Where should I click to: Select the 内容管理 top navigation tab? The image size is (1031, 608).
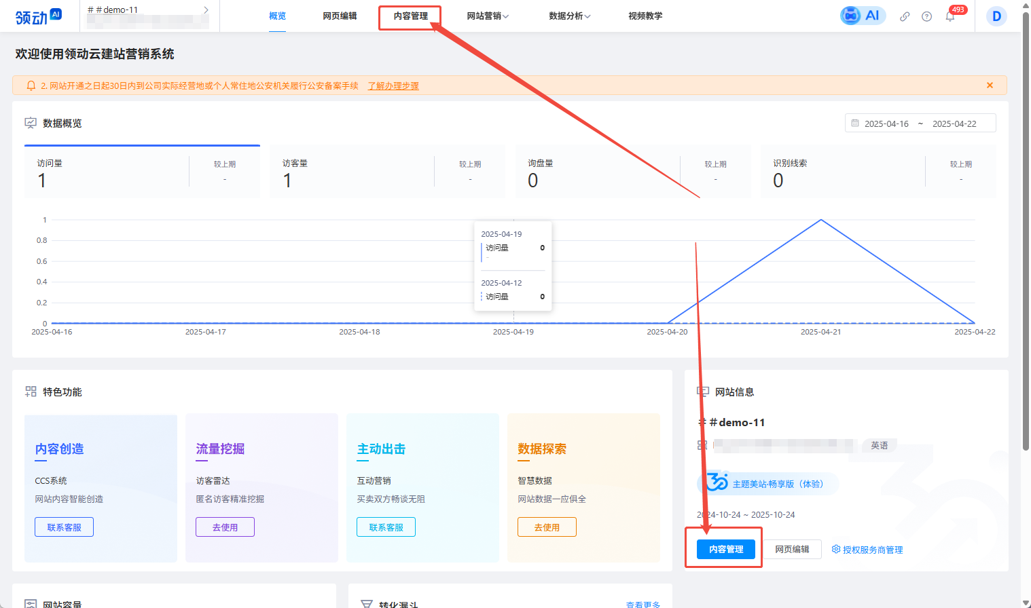(410, 16)
